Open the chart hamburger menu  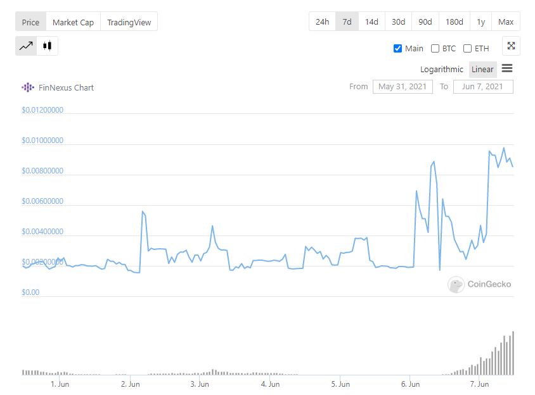point(507,68)
